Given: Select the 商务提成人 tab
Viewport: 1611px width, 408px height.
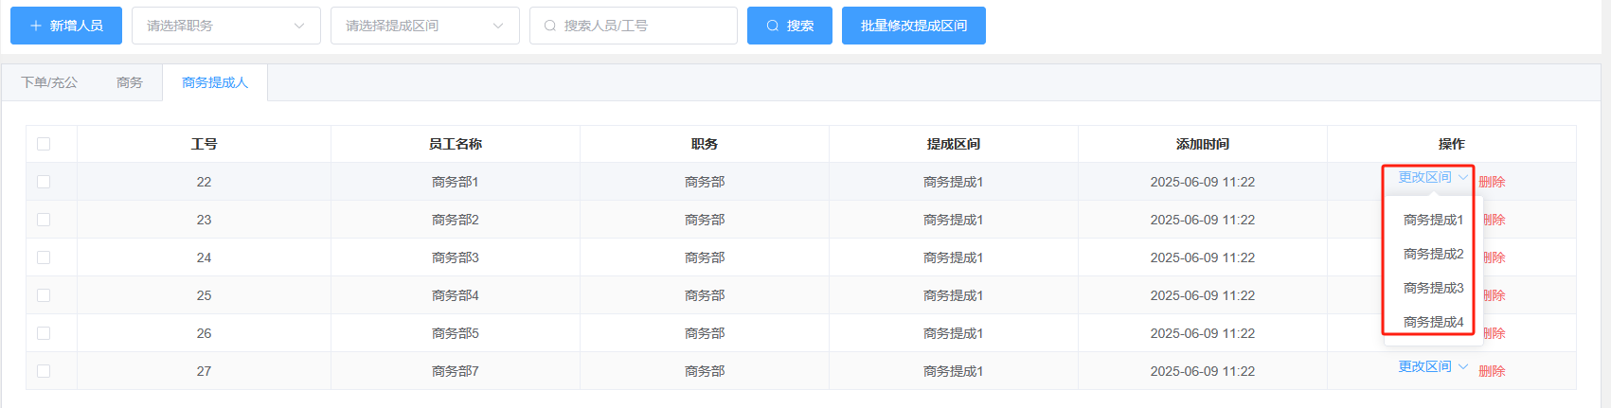Looking at the screenshot, I should [215, 82].
